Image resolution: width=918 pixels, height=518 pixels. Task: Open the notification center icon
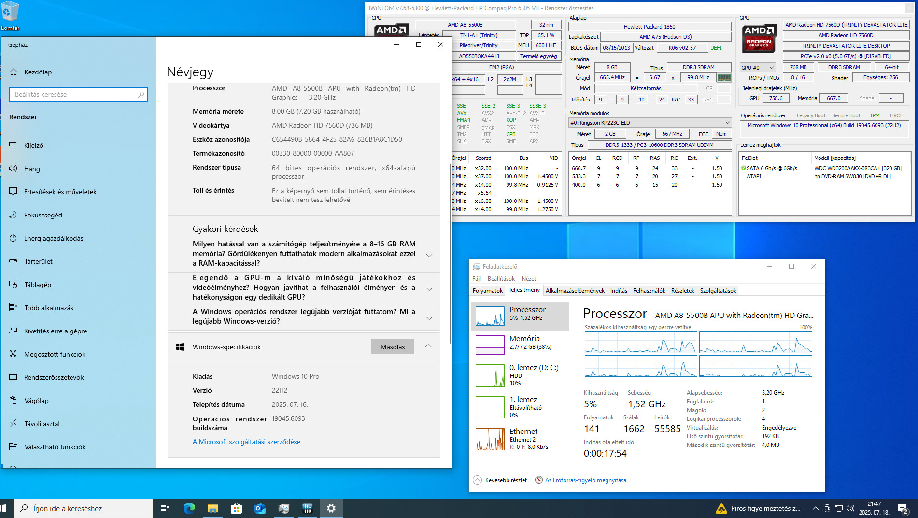903,508
